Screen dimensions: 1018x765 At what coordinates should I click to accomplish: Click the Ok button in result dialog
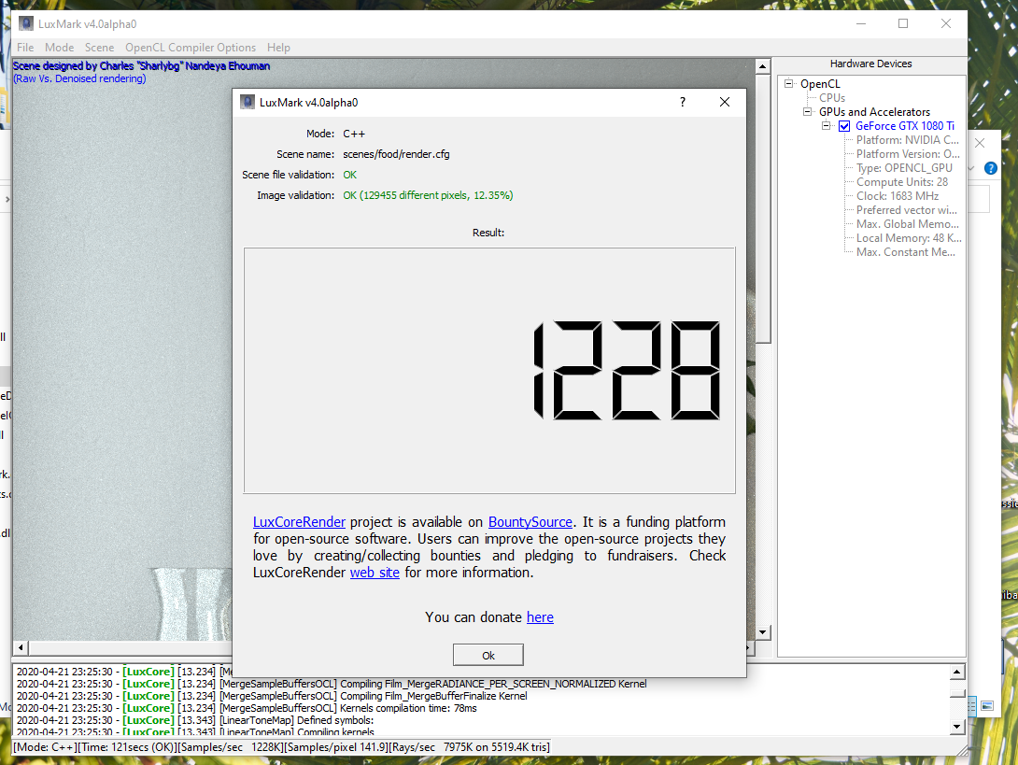click(488, 656)
